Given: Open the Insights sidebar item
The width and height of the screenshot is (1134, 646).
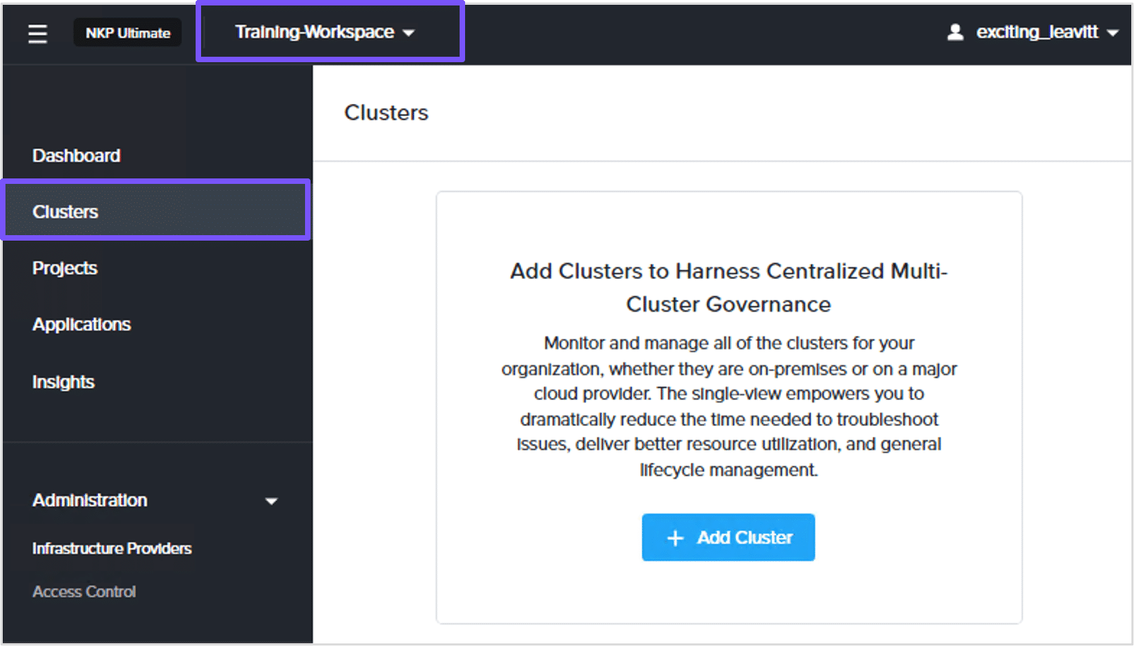Looking at the screenshot, I should 64,382.
